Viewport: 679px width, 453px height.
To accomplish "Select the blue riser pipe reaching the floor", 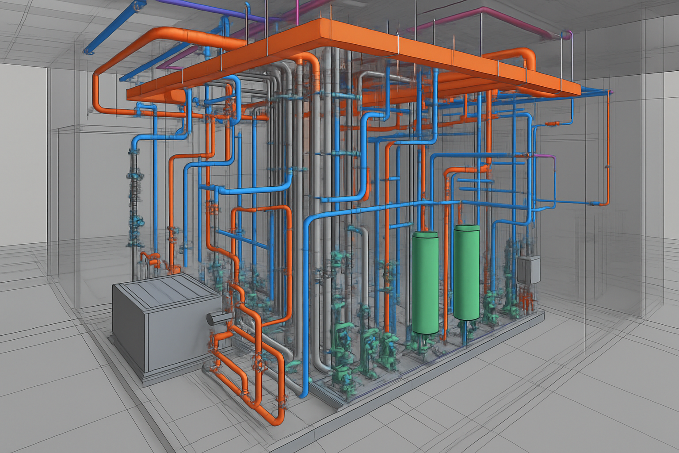I will (x=305, y=310).
